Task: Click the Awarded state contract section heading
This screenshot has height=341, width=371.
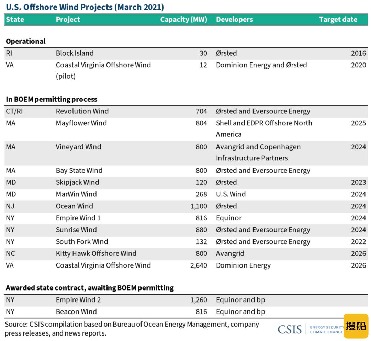Action: 90,287
